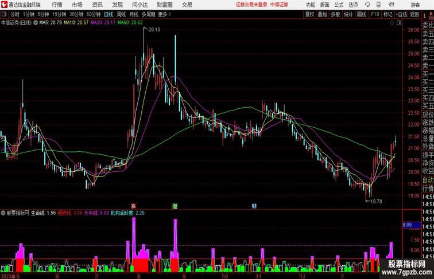Click the 游客 user label
The width and height of the screenshot is (434, 279).
[415, 5]
